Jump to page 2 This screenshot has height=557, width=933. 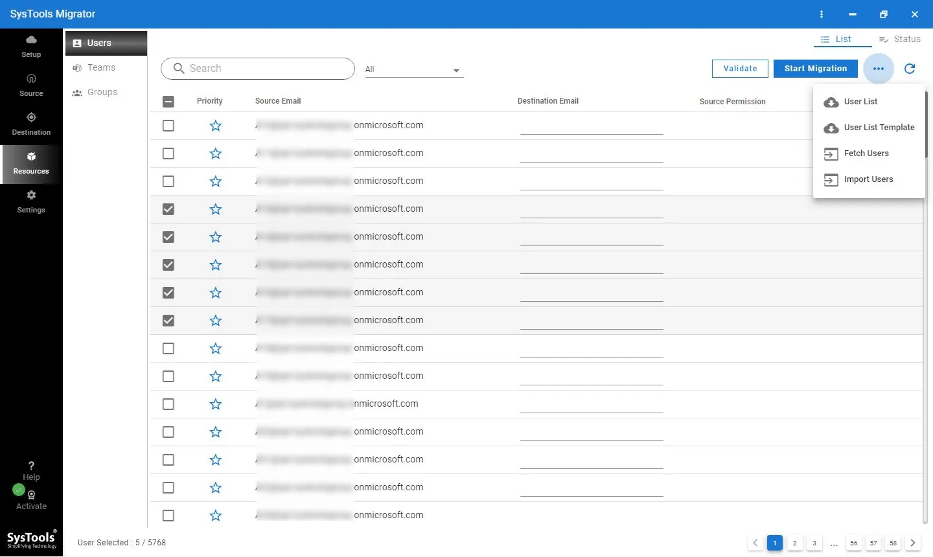[794, 543]
